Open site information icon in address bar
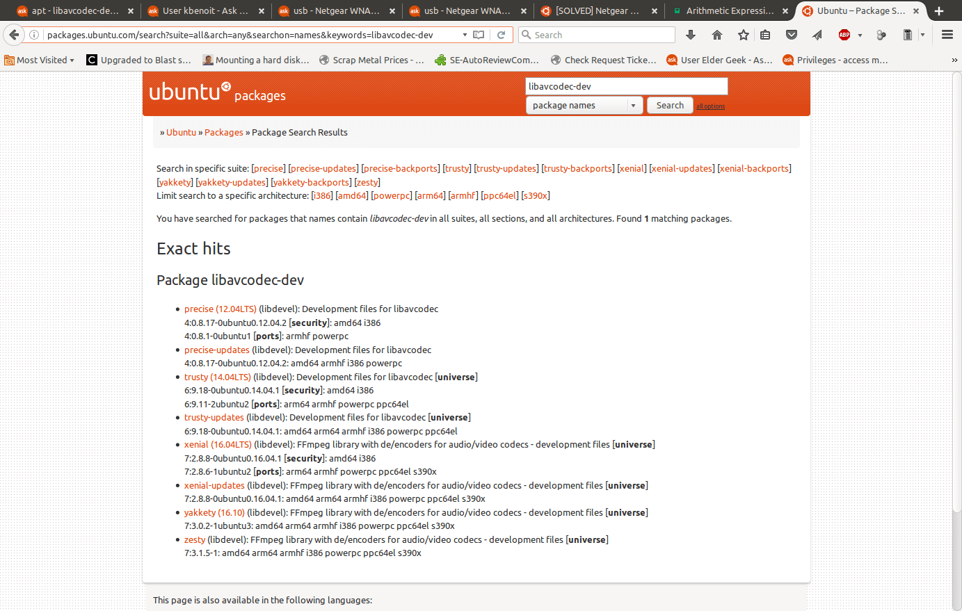 click(34, 35)
